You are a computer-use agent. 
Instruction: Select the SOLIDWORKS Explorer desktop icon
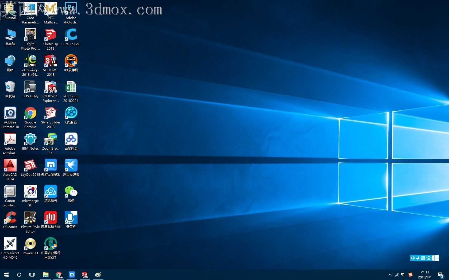pos(51,91)
